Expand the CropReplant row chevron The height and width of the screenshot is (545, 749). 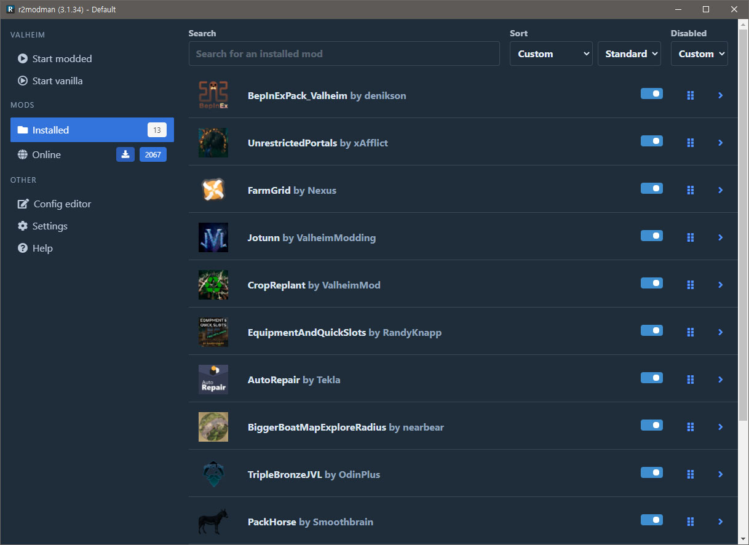coord(720,285)
